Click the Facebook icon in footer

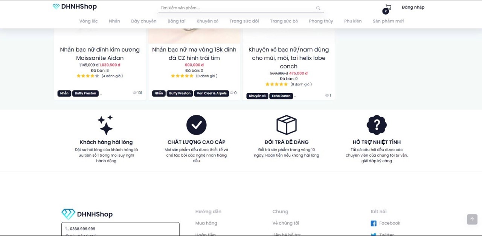(x=374, y=224)
